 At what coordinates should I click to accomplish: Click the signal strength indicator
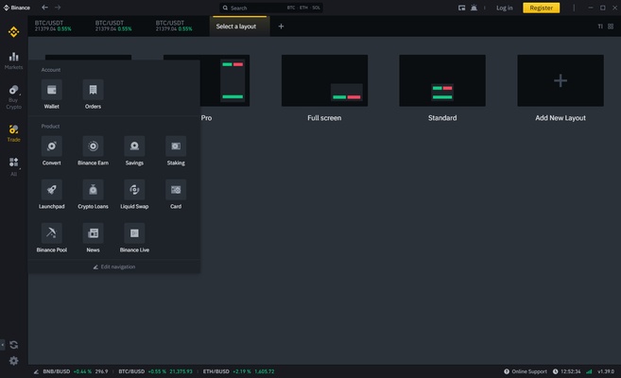coord(589,371)
